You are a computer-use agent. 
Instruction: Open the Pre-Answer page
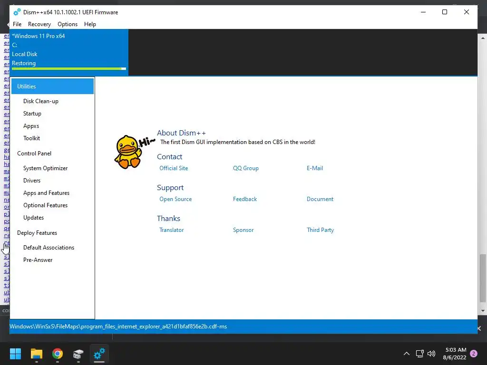[x=38, y=260]
